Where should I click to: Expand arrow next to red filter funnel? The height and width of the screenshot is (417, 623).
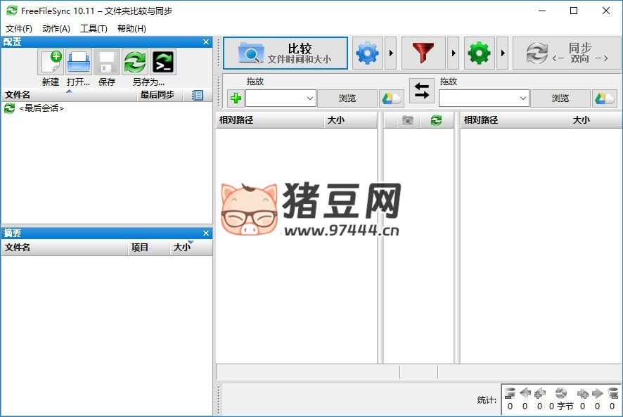point(454,53)
